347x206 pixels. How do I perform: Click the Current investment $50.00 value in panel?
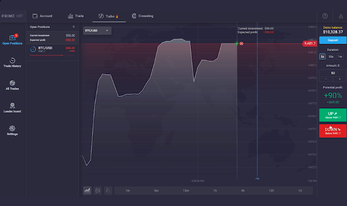click(x=71, y=35)
